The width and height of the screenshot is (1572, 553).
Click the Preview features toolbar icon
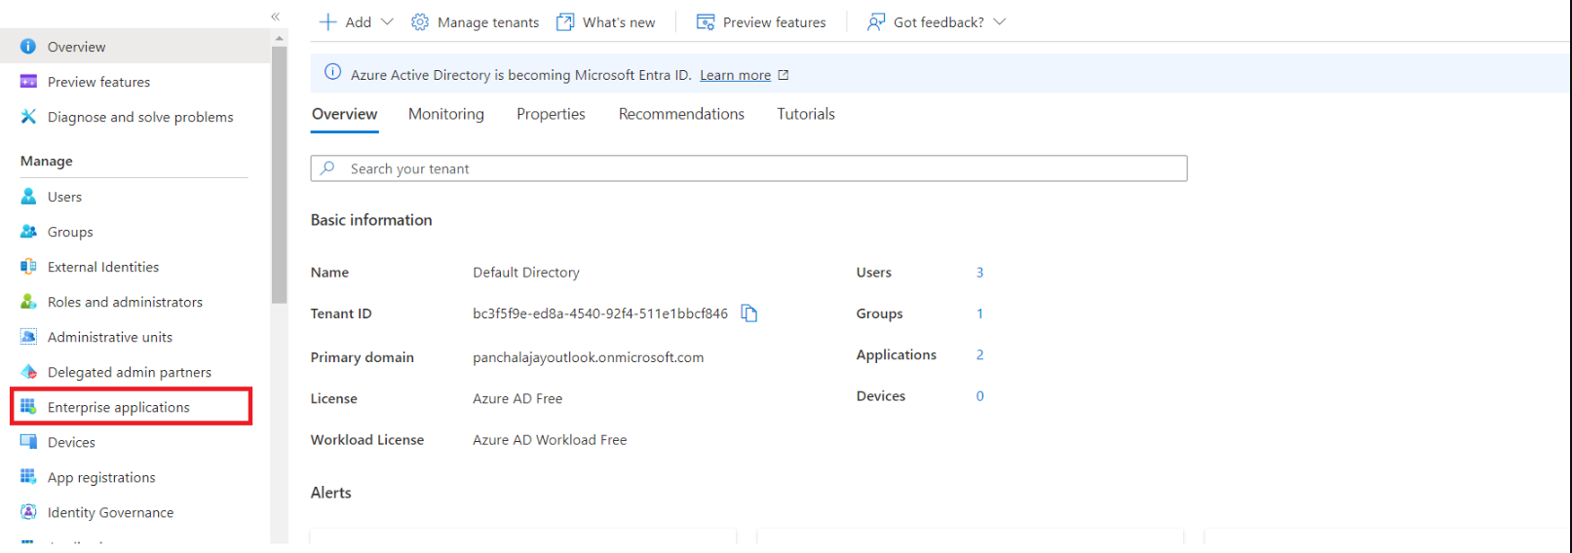[x=706, y=21]
